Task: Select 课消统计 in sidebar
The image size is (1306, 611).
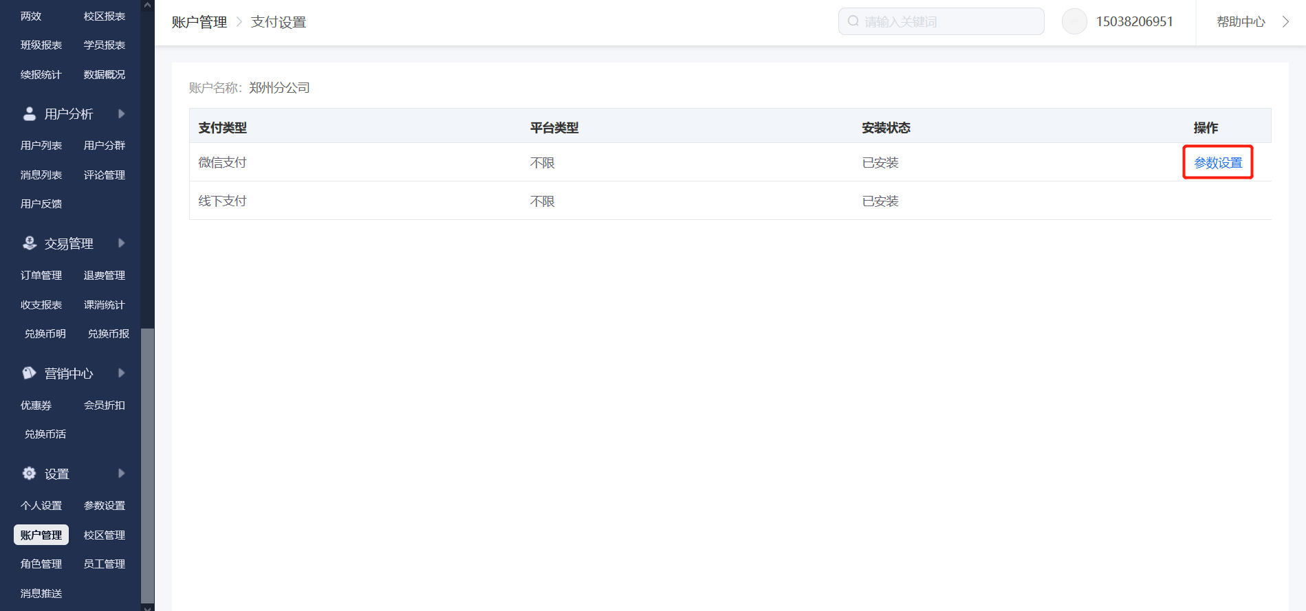Action: pos(105,305)
